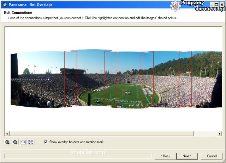Set preview to 1:1 actual size
The height and width of the screenshot is (163, 226).
click(23, 142)
